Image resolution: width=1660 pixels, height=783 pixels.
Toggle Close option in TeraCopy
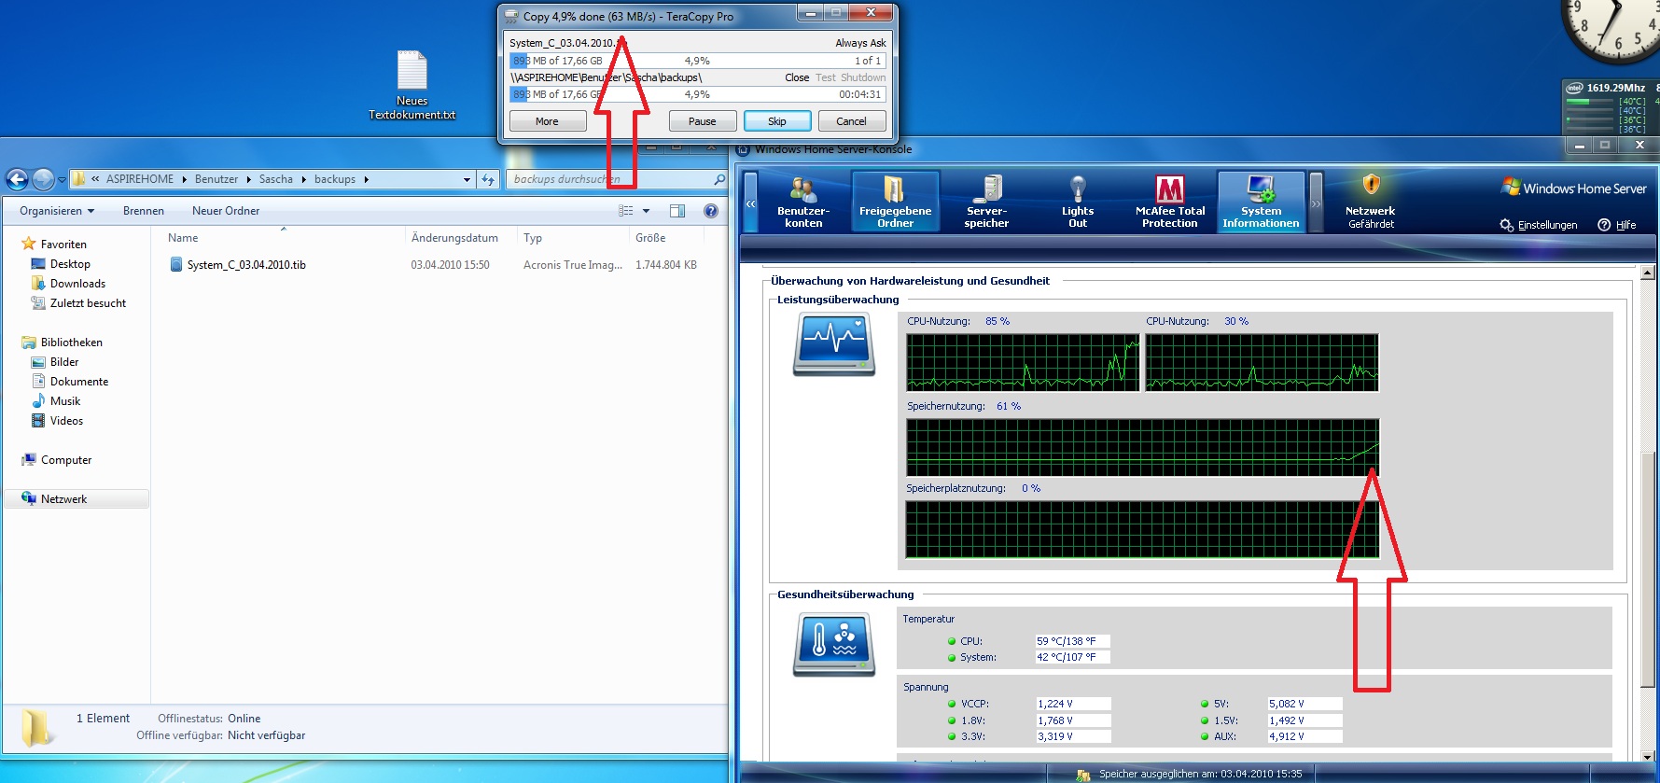(797, 77)
